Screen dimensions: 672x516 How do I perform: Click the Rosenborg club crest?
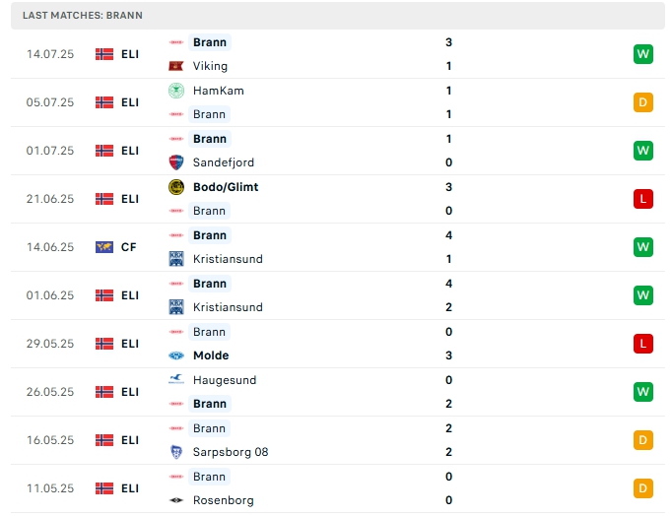point(176,500)
